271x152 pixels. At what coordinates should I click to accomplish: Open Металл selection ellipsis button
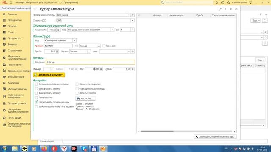[89, 52]
